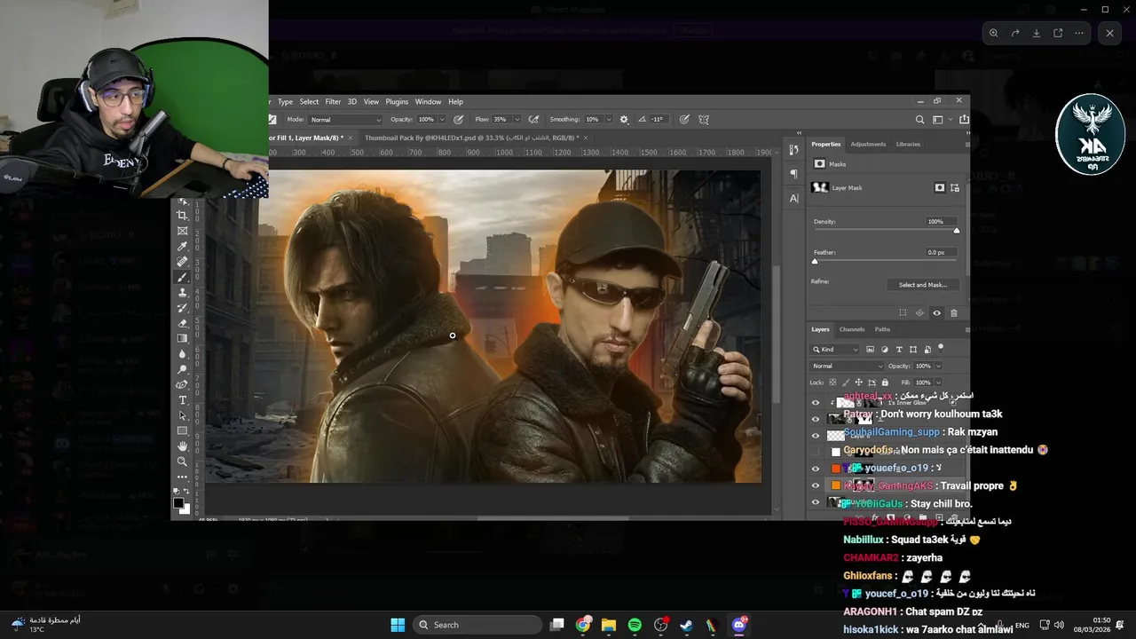Click the Feather slider handle
The height and width of the screenshot is (639, 1136).
[815, 262]
